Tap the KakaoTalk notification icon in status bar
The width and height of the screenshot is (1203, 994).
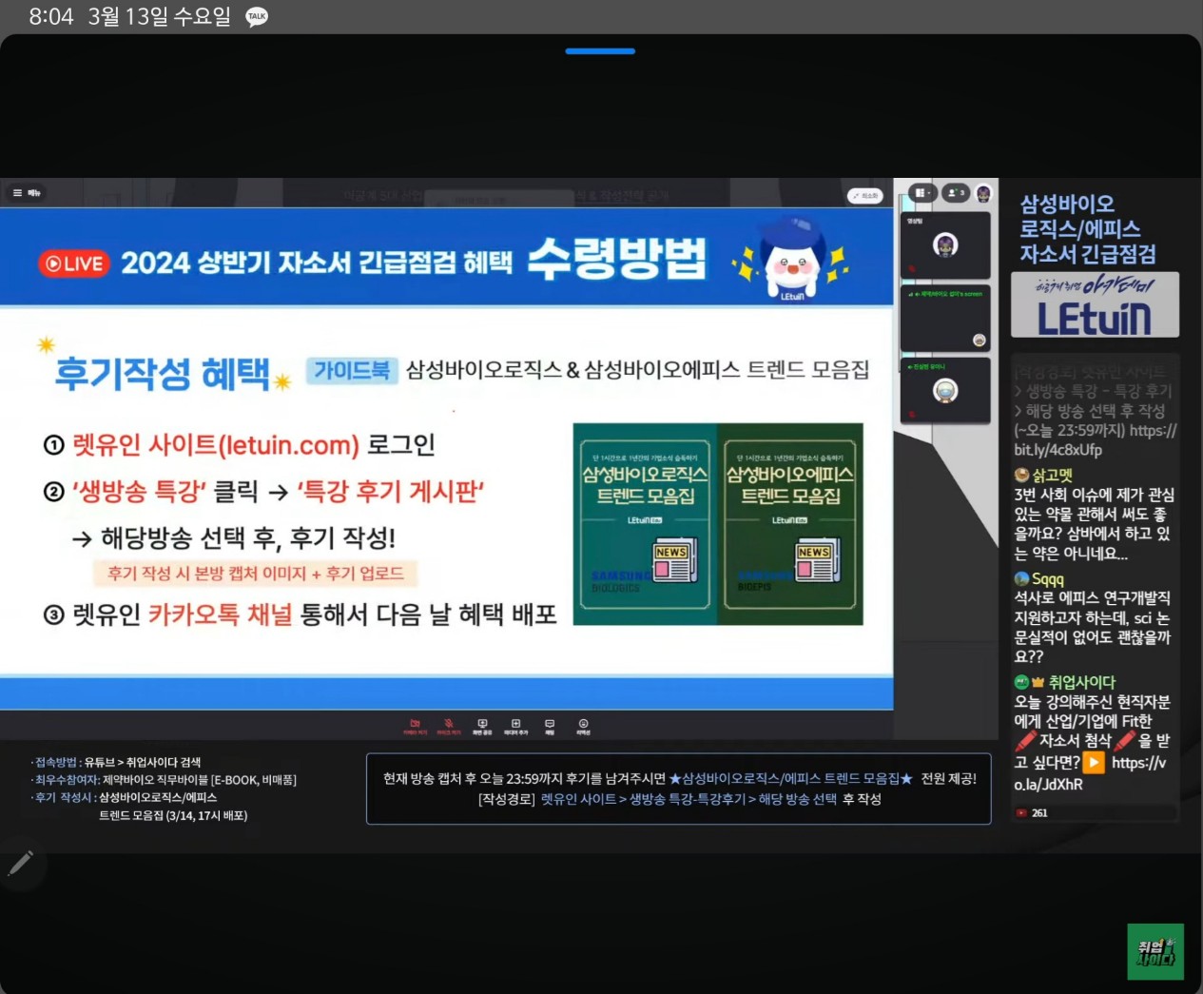(257, 17)
